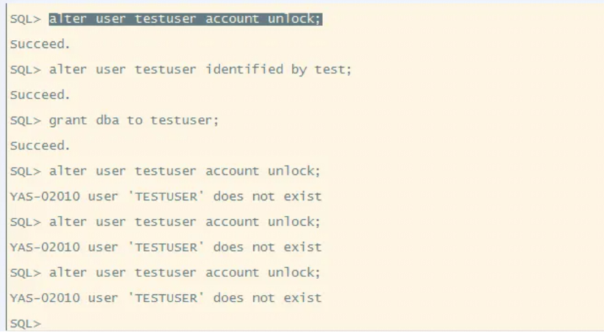Click the SQL> prompt before the highlighted command

pyautogui.click(x=25, y=19)
